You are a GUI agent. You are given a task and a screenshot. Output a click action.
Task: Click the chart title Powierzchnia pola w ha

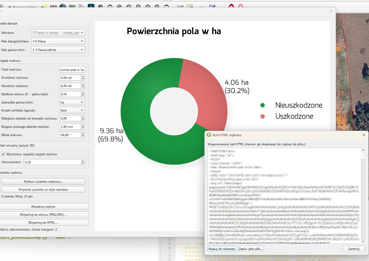[x=174, y=31]
